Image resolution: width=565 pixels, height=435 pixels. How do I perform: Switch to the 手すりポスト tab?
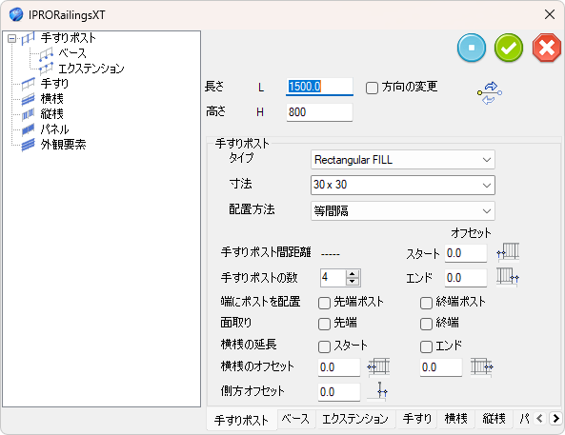pyautogui.click(x=241, y=420)
